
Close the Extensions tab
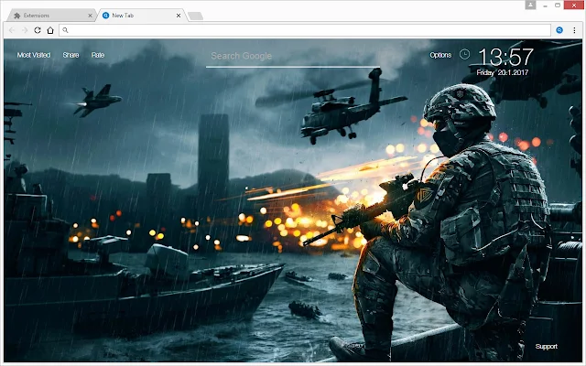pos(90,16)
